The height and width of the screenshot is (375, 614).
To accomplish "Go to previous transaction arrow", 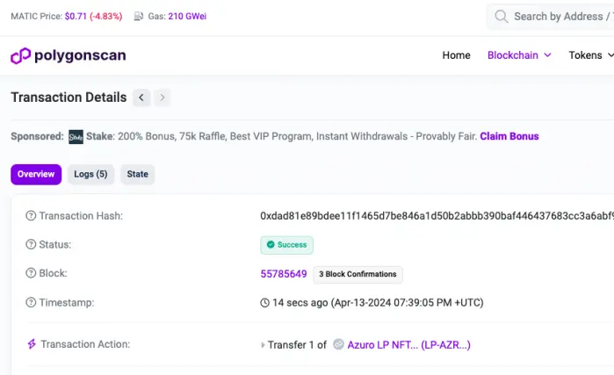I will (x=141, y=97).
